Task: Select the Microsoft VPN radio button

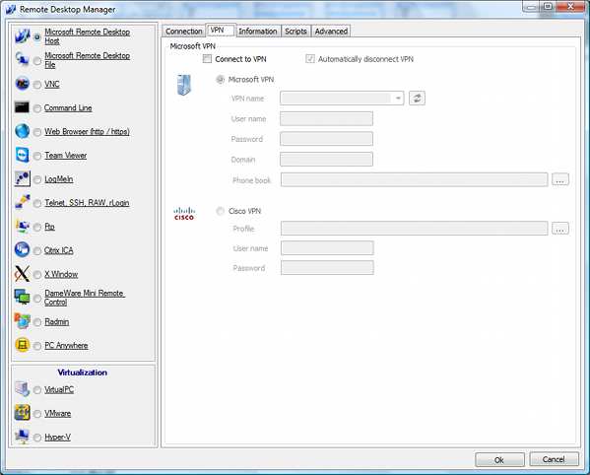Action: [x=220, y=80]
